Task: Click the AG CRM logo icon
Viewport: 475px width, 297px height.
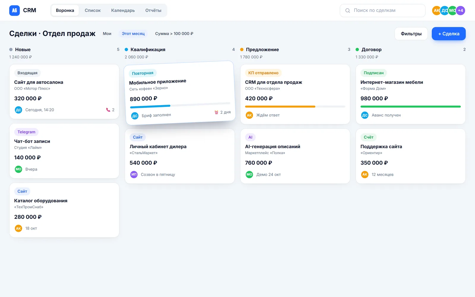Action: pos(15,10)
